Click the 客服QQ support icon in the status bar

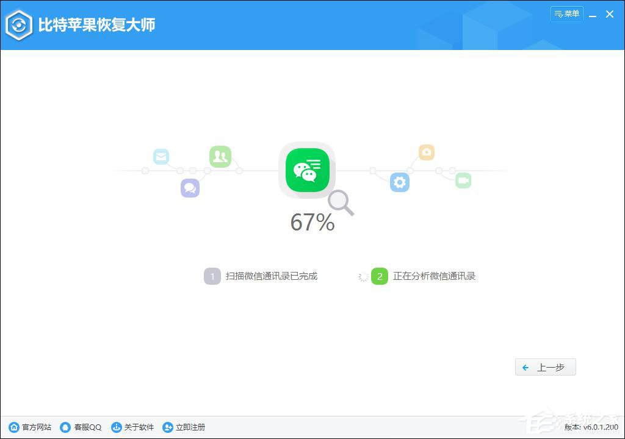point(65,427)
